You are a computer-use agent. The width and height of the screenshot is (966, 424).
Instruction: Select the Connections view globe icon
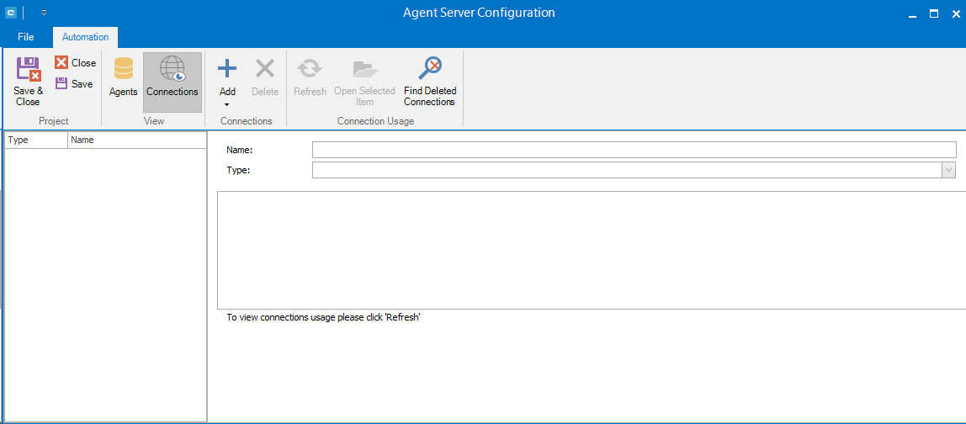coord(172,69)
